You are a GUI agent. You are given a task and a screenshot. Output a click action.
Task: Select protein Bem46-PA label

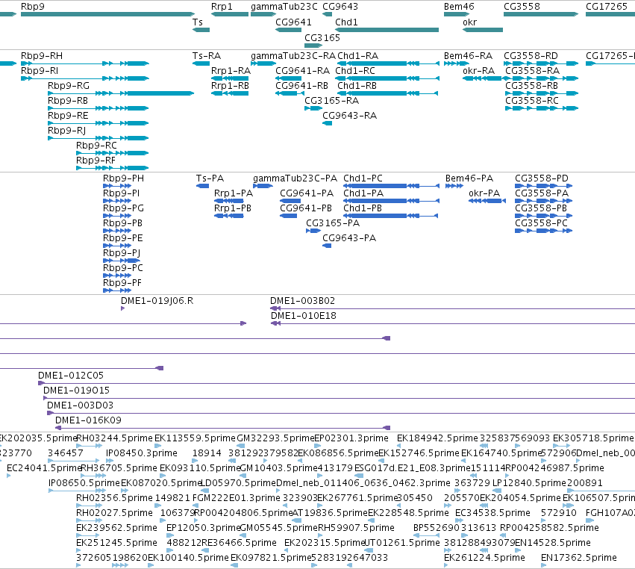469,178
